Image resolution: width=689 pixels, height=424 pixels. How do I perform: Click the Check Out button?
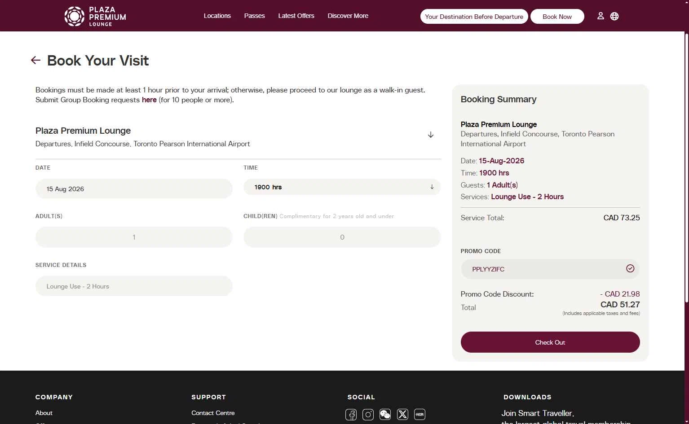550,342
